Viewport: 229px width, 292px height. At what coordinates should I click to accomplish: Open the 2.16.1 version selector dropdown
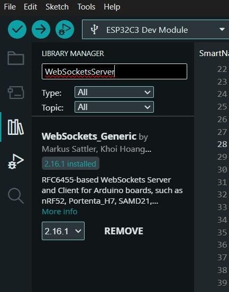(x=63, y=231)
